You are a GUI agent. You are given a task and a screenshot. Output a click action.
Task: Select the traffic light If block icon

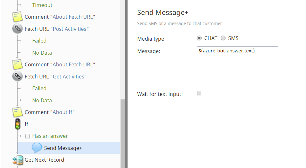click(x=17, y=124)
